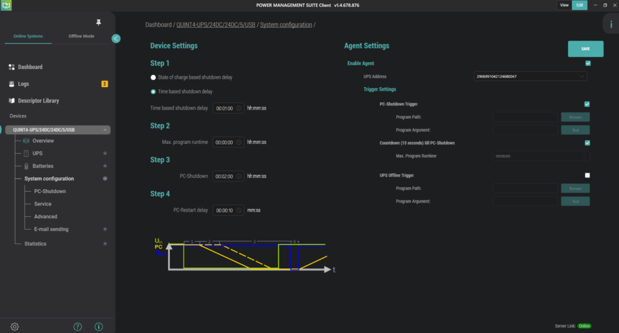The width and height of the screenshot is (619, 333).
Task: Collapse the System configuration node
Action: (x=105, y=179)
